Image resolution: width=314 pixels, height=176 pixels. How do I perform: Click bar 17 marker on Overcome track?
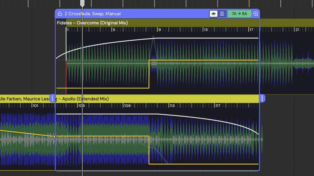tap(251, 30)
